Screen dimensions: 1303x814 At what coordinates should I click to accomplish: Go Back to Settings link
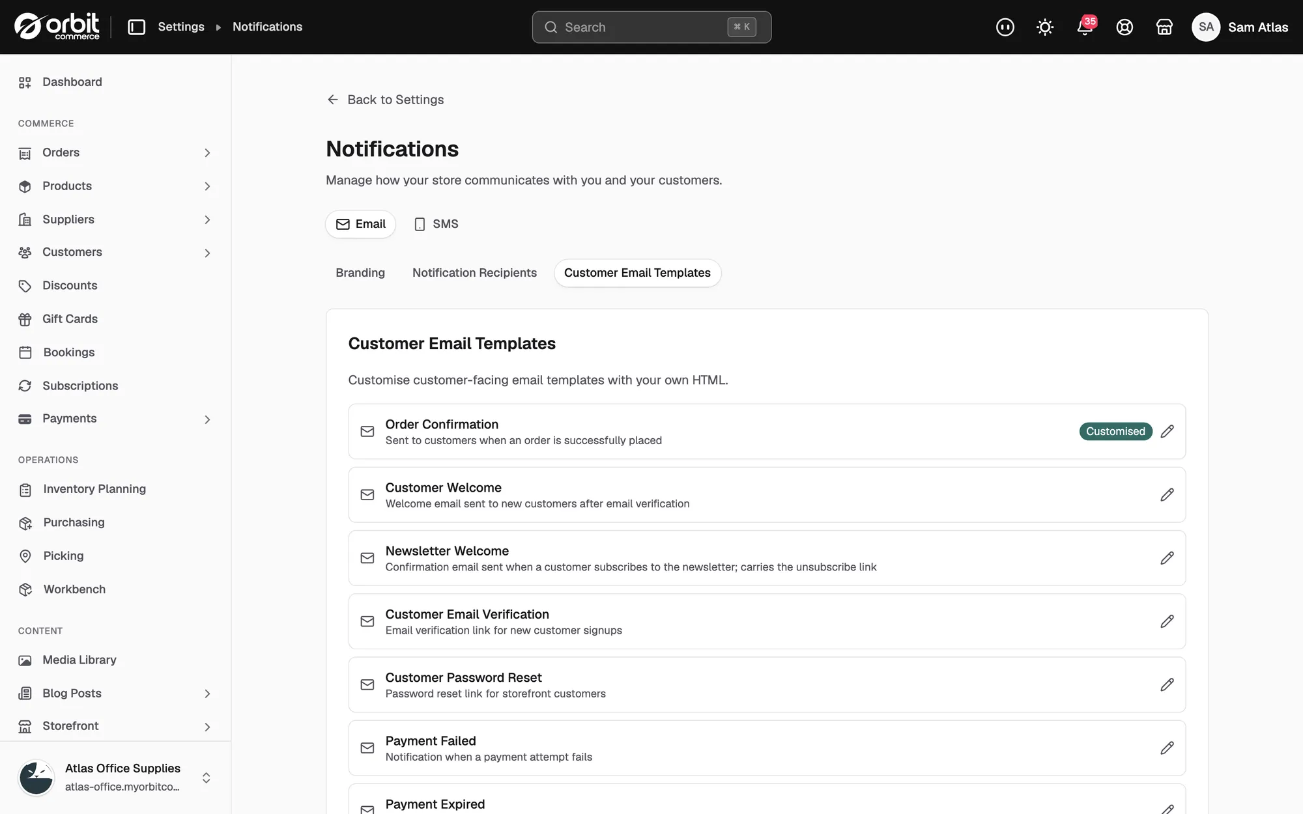pyautogui.click(x=385, y=100)
